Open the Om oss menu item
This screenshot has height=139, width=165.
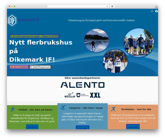point(102,20)
